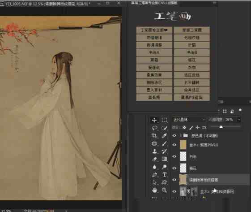
Task: Select the Dodge tool
Action: coord(164,167)
